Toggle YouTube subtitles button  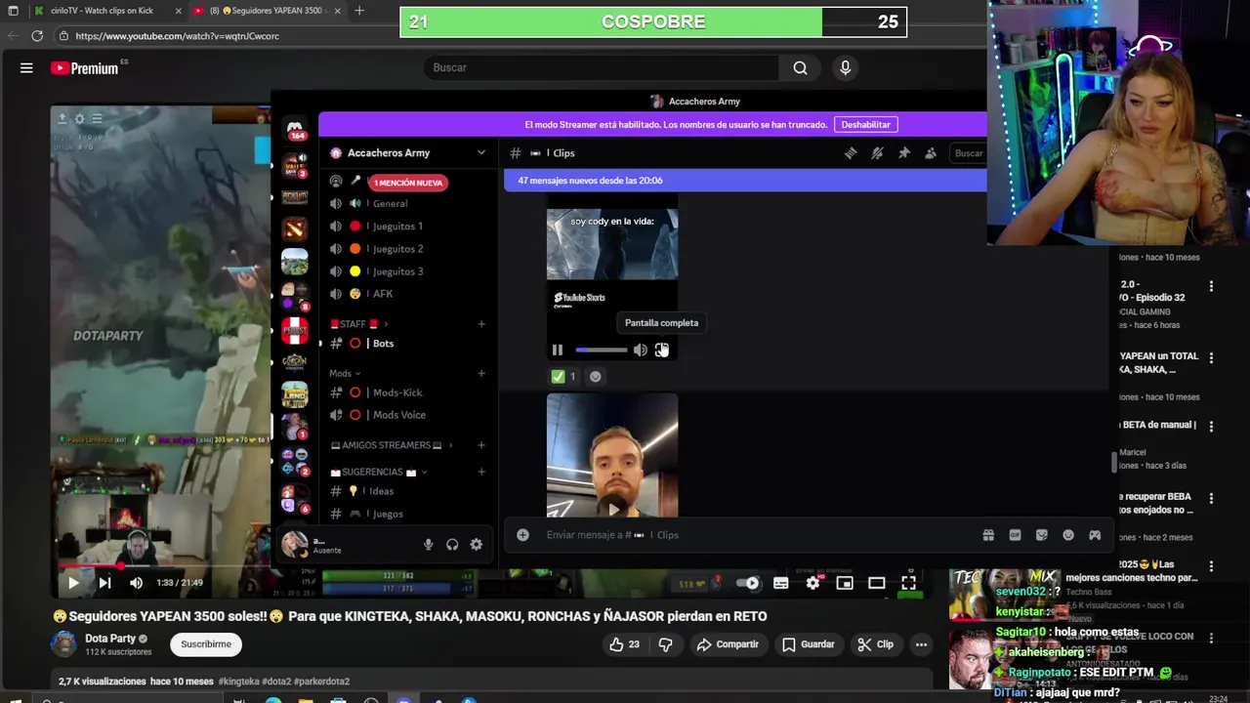tap(781, 583)
